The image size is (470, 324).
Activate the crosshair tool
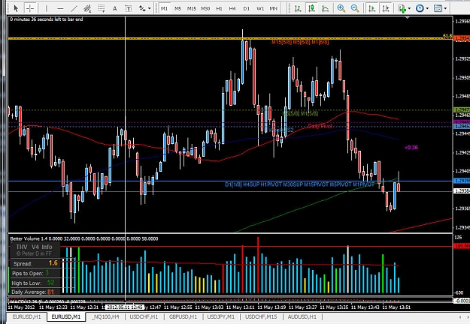[x=30, y=8]
